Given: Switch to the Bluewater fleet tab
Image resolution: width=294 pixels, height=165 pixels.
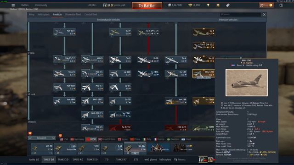Looking at the screenshot, I should tap(73, 14).
